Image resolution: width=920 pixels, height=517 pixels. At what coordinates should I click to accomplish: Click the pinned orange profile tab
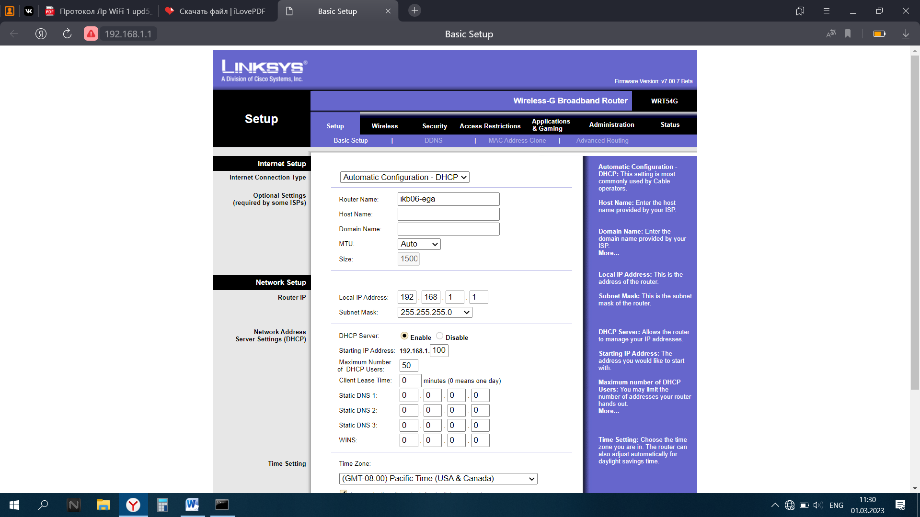tap(10, 11)
